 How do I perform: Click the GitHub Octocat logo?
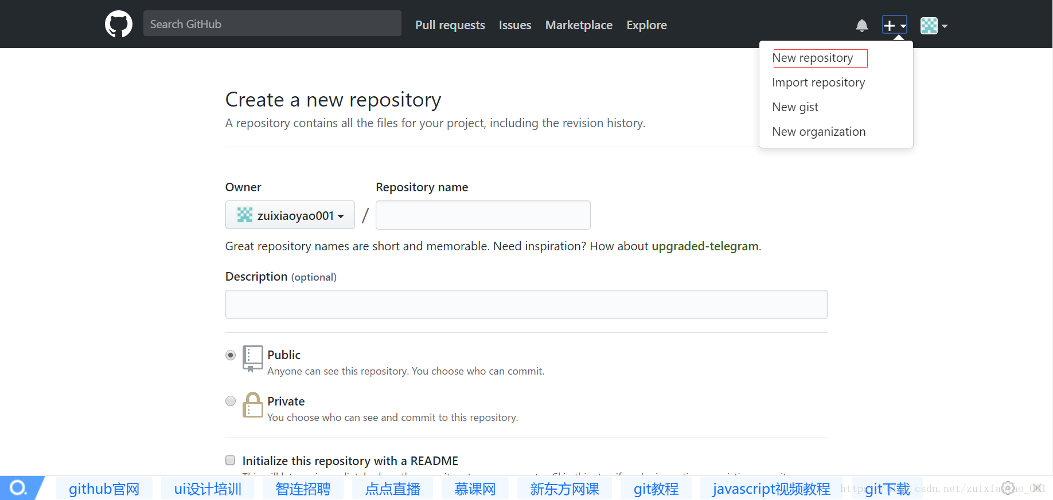[x=119, y=24]
